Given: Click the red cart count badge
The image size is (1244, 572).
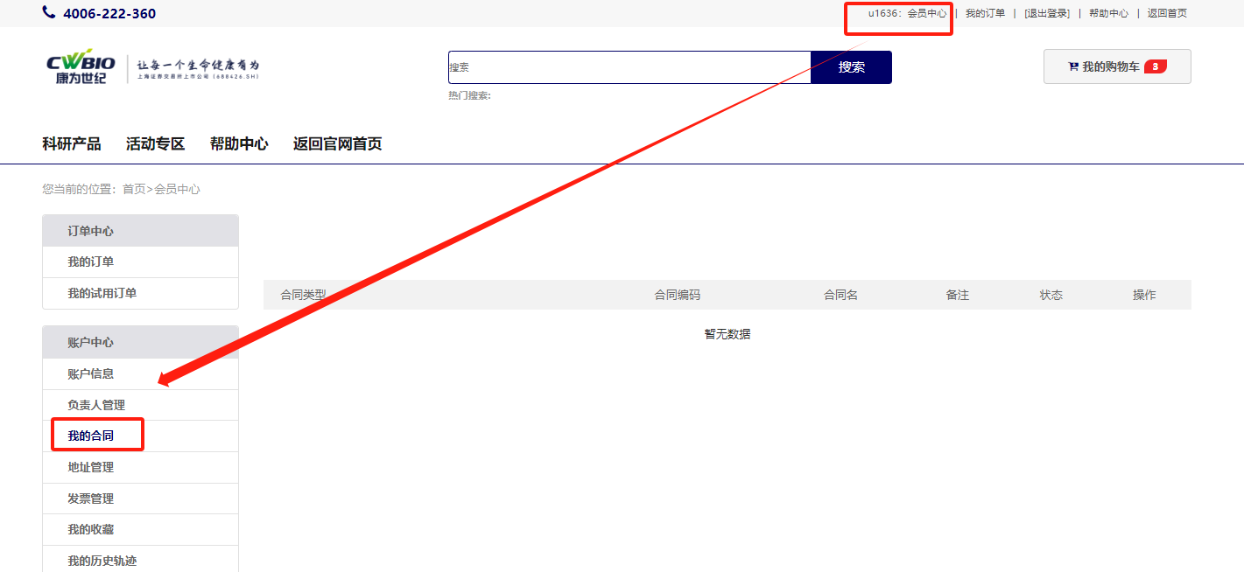Looking at the screenshot, I should coord(1155,66).
